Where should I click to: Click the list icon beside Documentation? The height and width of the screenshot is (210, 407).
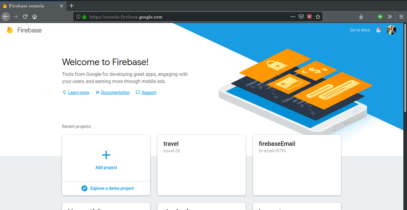[x=97, y=92]
